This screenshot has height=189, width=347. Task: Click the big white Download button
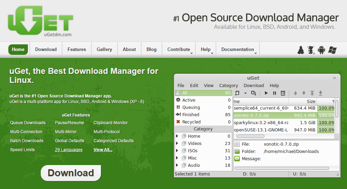(x=71, y=173)
